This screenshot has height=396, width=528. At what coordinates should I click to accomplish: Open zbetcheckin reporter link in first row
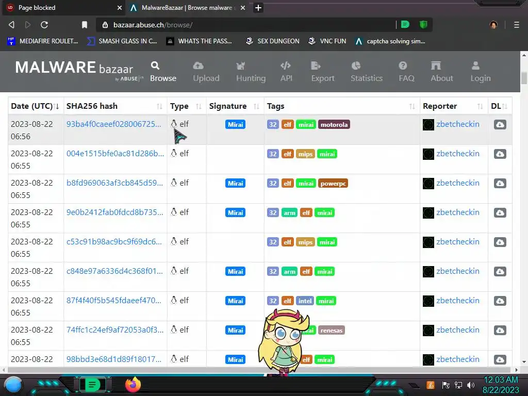tap(458, 124)
